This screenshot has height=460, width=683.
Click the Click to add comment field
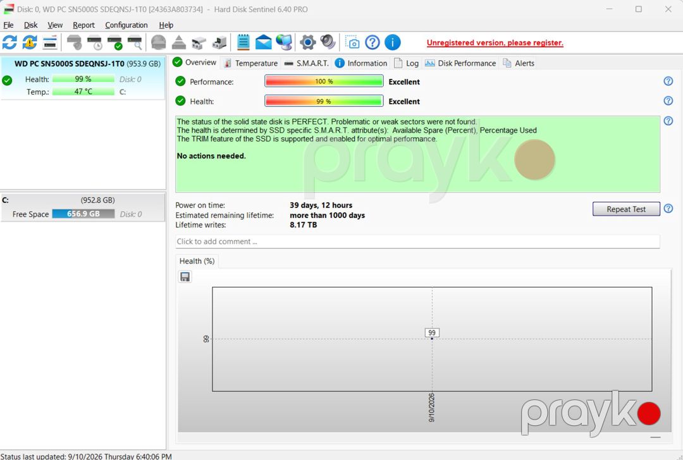(418, 241)
